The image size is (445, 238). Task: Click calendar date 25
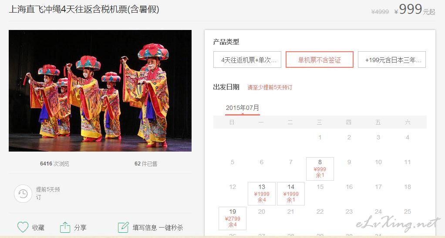coord(407,212)
